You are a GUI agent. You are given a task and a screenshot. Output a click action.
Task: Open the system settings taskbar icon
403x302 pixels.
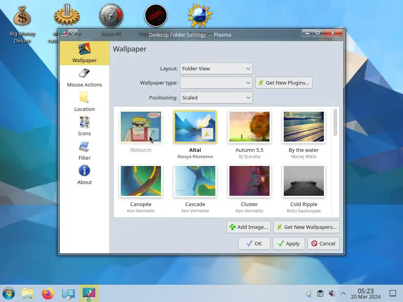(x=68, y=293)
